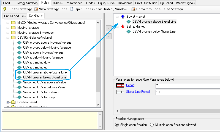This screenshot has height=132, width=220.
Task: Expand the Moving Average Envelopes folder
Action: tap(8, 33)
